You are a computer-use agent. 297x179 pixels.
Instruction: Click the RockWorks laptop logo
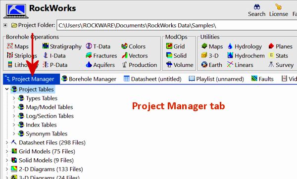(x=16, y=11)
